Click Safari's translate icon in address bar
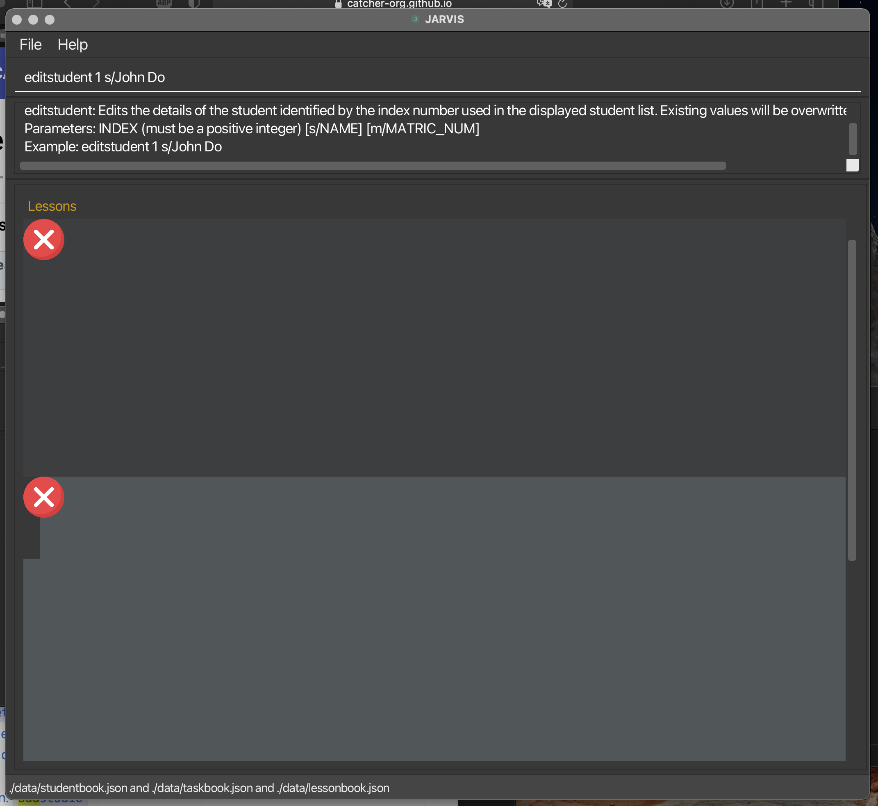This screenshot has width=878, height=806. coord(544,4)
